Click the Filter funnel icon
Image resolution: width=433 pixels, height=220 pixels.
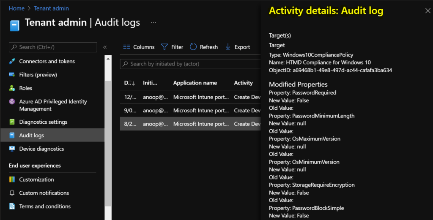pos(164,47)
